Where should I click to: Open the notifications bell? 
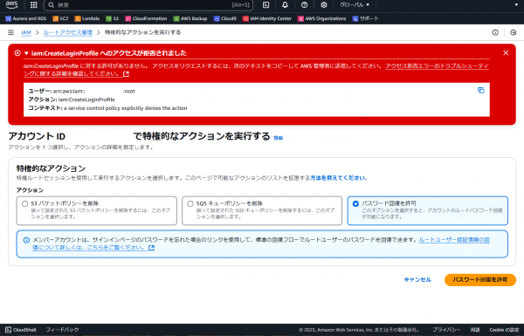(285, 4)
